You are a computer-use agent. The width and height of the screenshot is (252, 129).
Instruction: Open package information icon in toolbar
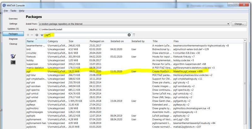[37, 35]
